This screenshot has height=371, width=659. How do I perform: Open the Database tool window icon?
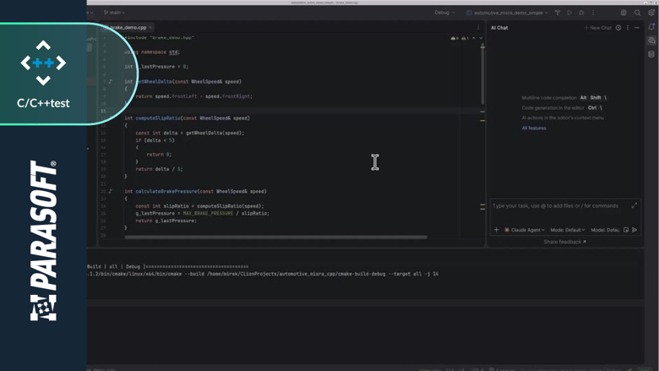(651, 54)
